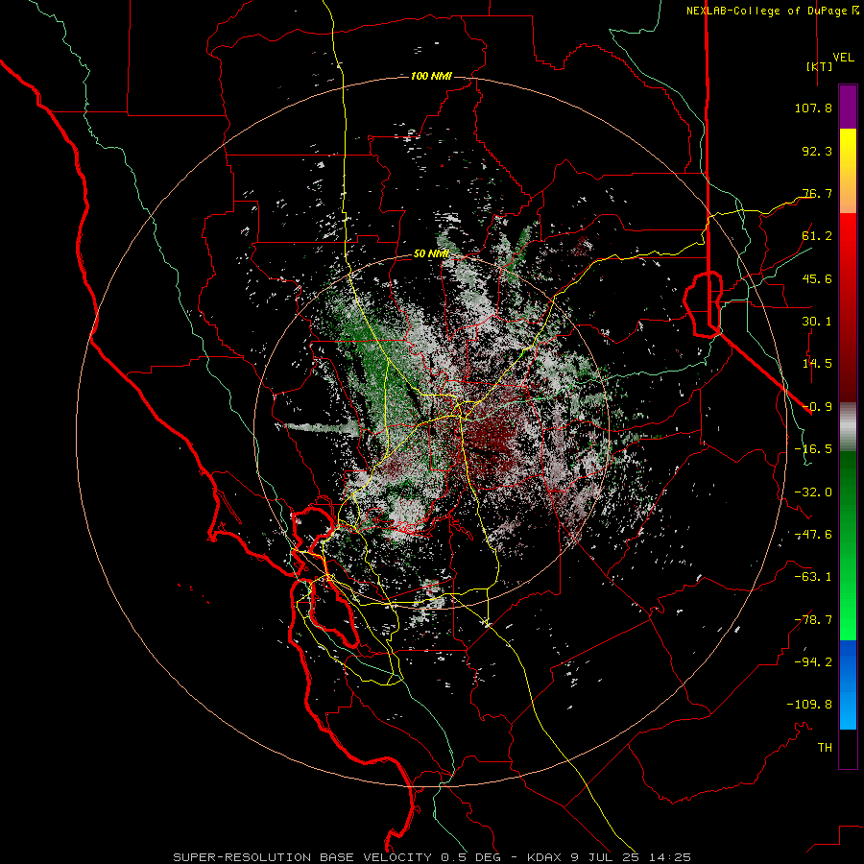Click the thick red Lake Tahoe outline
This screenshot has height=864, width=864.
coord(703,303)
